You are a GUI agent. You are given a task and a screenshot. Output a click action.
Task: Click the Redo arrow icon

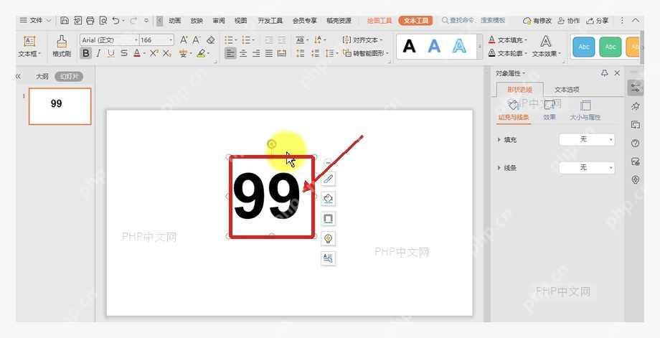133,20
